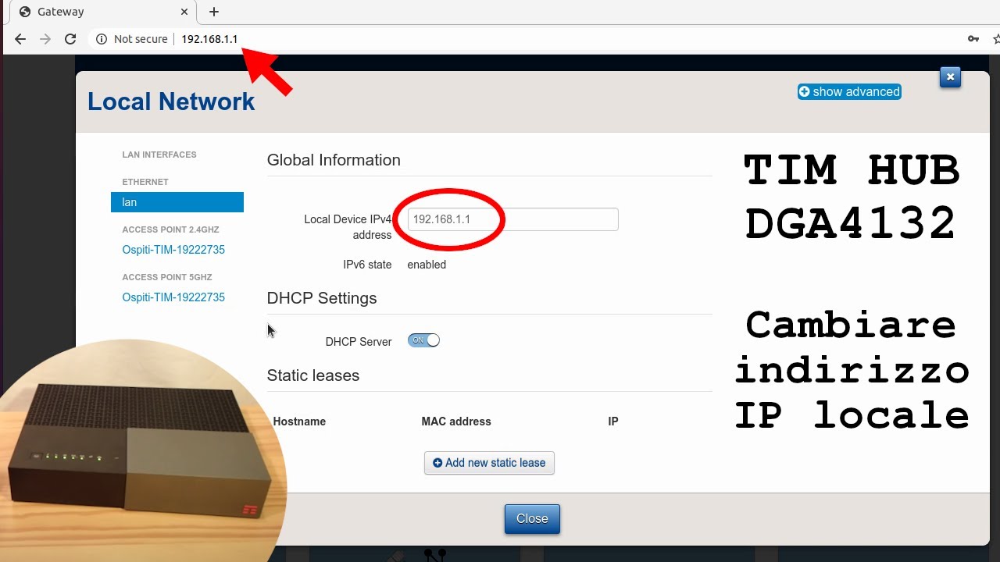Click the Static leases heading
This screenshot has height=562, width=1000.
(313, 375)
